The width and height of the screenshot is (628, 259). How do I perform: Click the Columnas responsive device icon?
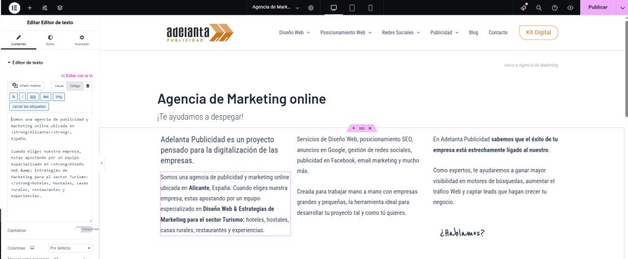(x=33, y=248)
